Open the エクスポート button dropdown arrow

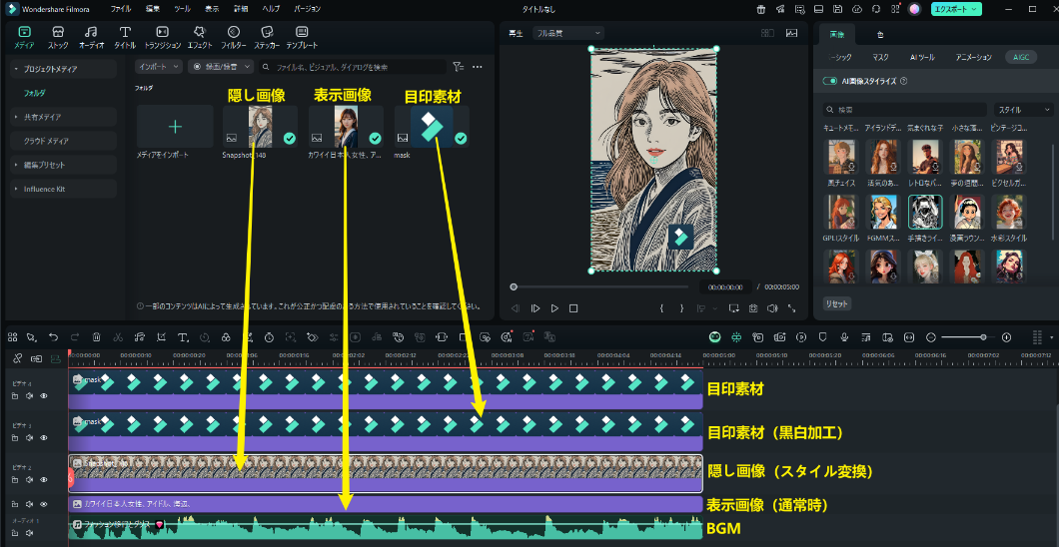coord(973,9)
